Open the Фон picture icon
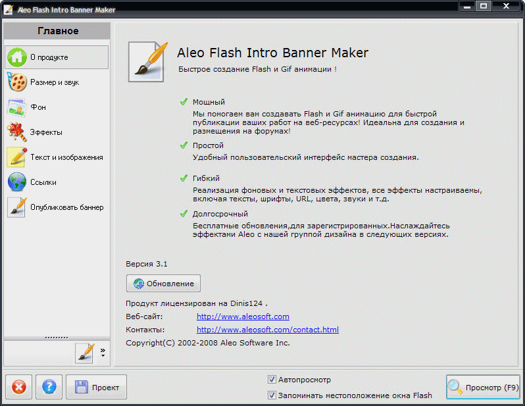 pos(16,107)
